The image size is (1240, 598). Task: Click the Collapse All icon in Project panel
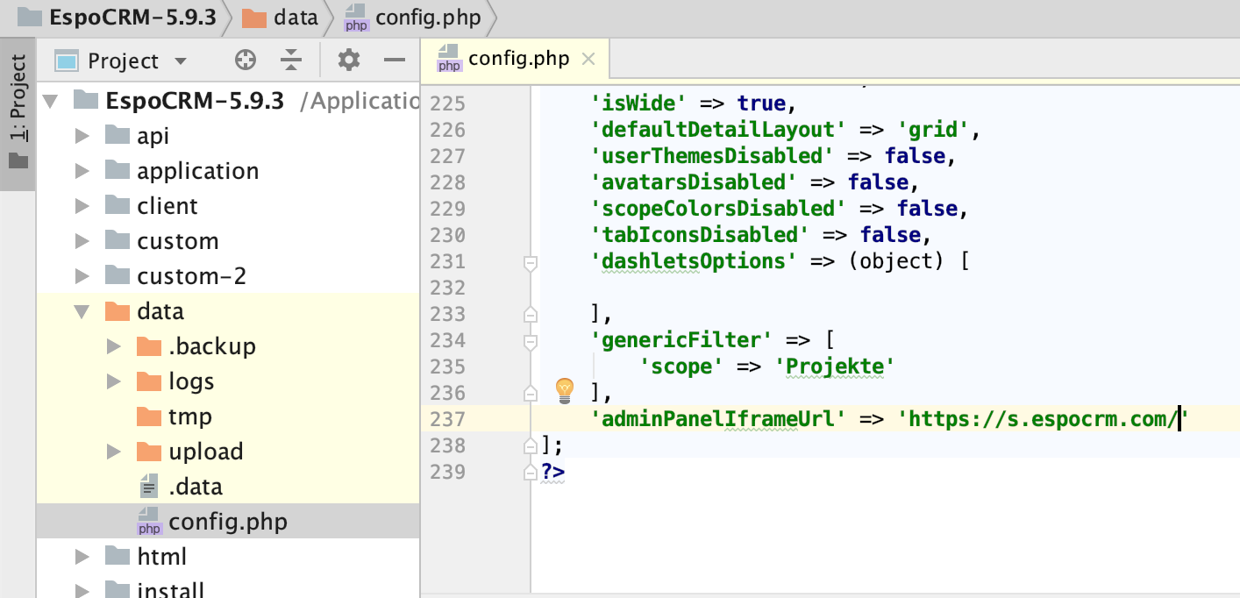point(291,61)
